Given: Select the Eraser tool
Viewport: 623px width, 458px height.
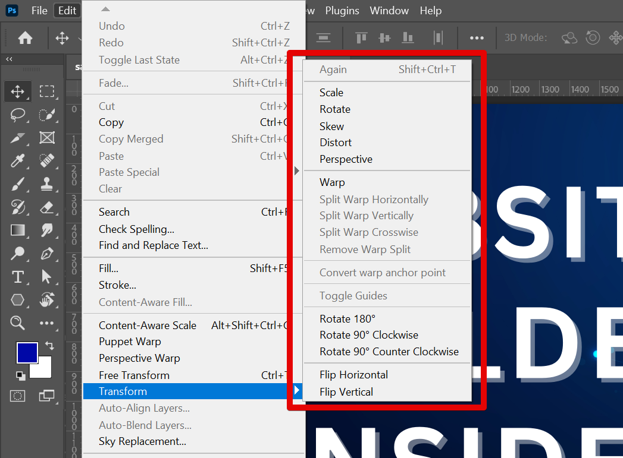Looking at the screenshot, I should pos(47,207).
